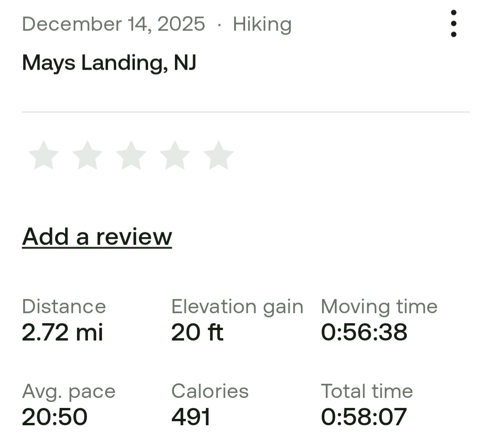Image resolution: width=492 pixels, height=433 pixels.
Task: Give a three-star rating
Action: (131, 156)
